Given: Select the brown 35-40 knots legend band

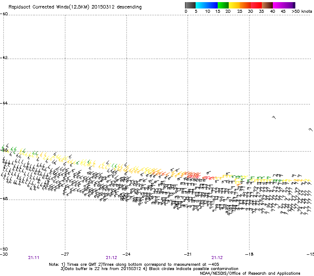Looking at the screenshot, I should click(x=267, y=5).
